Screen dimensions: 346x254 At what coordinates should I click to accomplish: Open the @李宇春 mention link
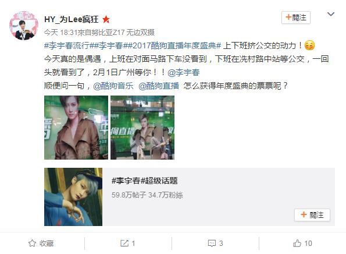184,72
